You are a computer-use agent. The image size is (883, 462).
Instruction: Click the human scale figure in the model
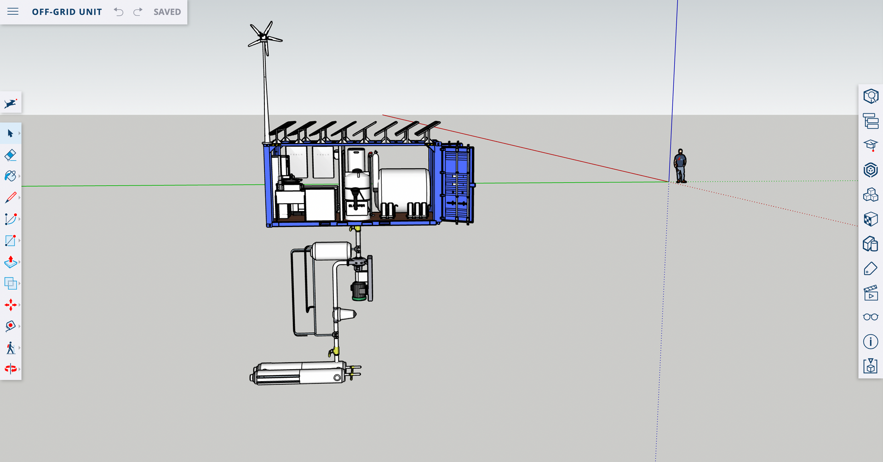680,166
